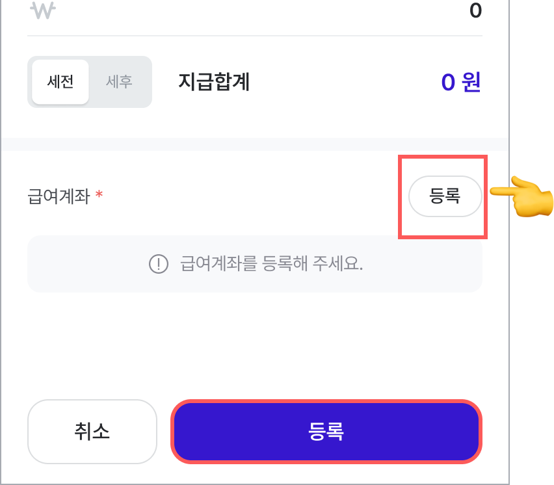Click the gray section divider band

click(255, 144)
